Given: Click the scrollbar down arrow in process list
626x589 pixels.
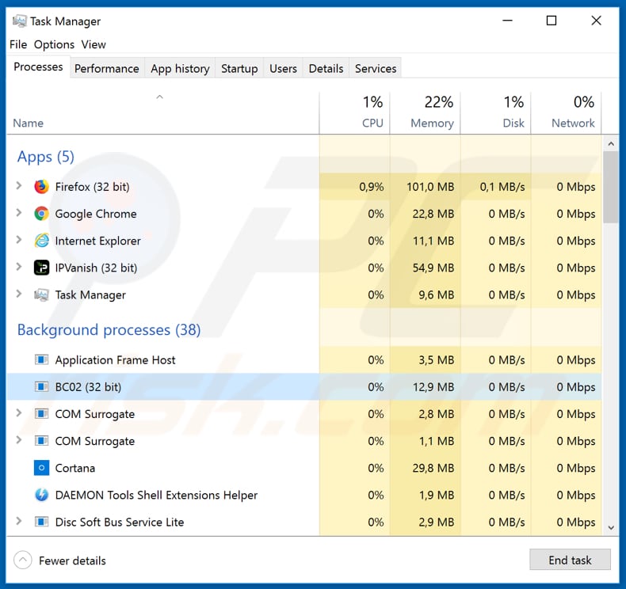Looking at the screenshot, I should point(611,527).
